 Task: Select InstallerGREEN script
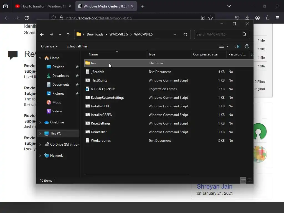point(169,115)
